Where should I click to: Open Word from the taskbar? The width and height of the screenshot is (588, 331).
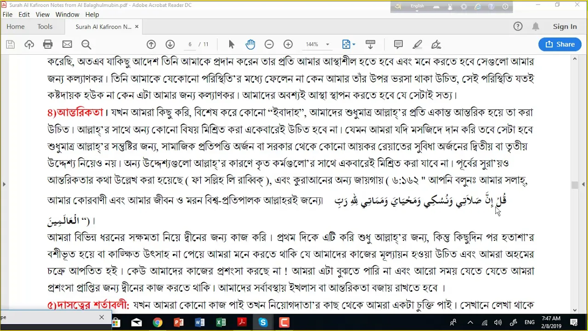(200, 323)
